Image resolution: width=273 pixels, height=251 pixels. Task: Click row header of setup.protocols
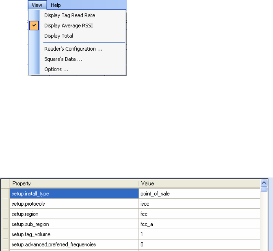[x=5, y=204]
